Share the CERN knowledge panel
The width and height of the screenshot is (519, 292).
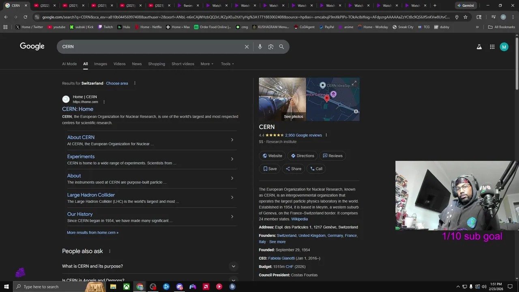[x=294, y=169]
